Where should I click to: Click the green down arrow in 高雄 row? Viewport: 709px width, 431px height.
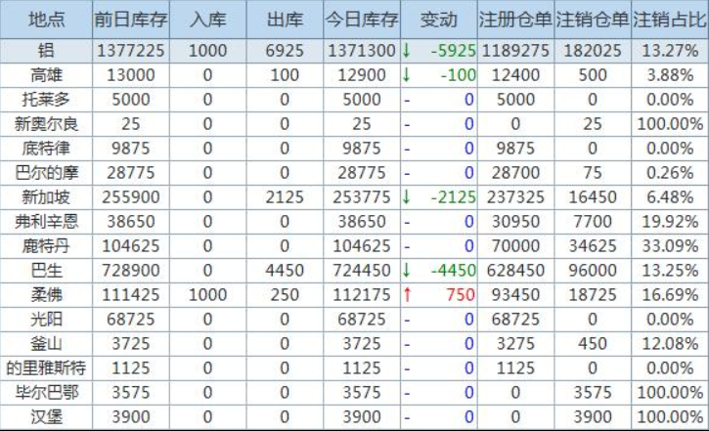coord(407,74)
